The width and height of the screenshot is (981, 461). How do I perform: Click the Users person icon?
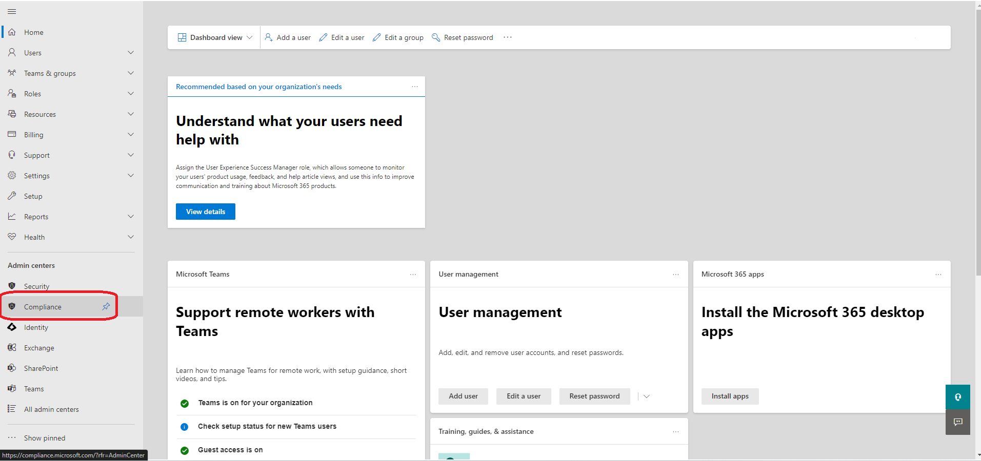[12, 52]
